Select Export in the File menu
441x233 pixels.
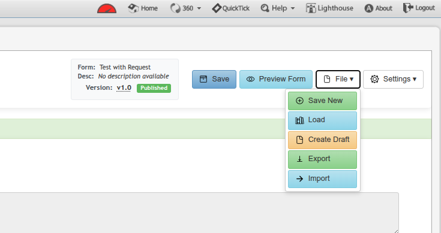click(x=322, y=159)
